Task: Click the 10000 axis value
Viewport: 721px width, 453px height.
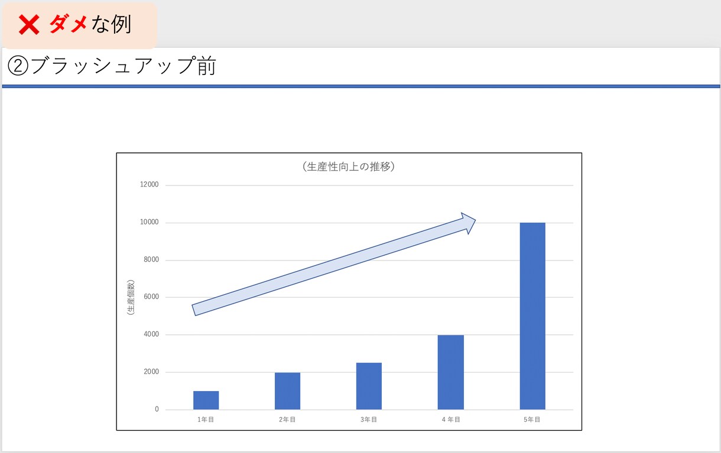Action: point(149,222)
